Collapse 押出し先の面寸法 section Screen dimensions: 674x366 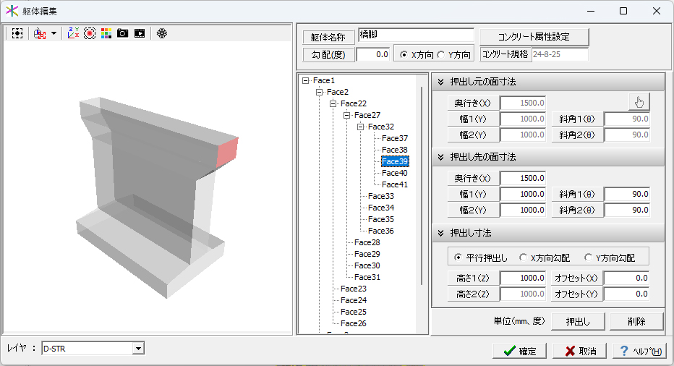tap(440, 157)
